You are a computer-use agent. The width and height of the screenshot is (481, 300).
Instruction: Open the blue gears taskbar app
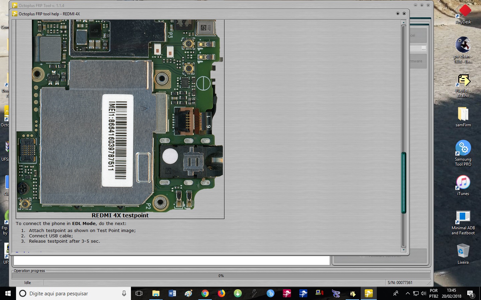click(x=271, y=293)
